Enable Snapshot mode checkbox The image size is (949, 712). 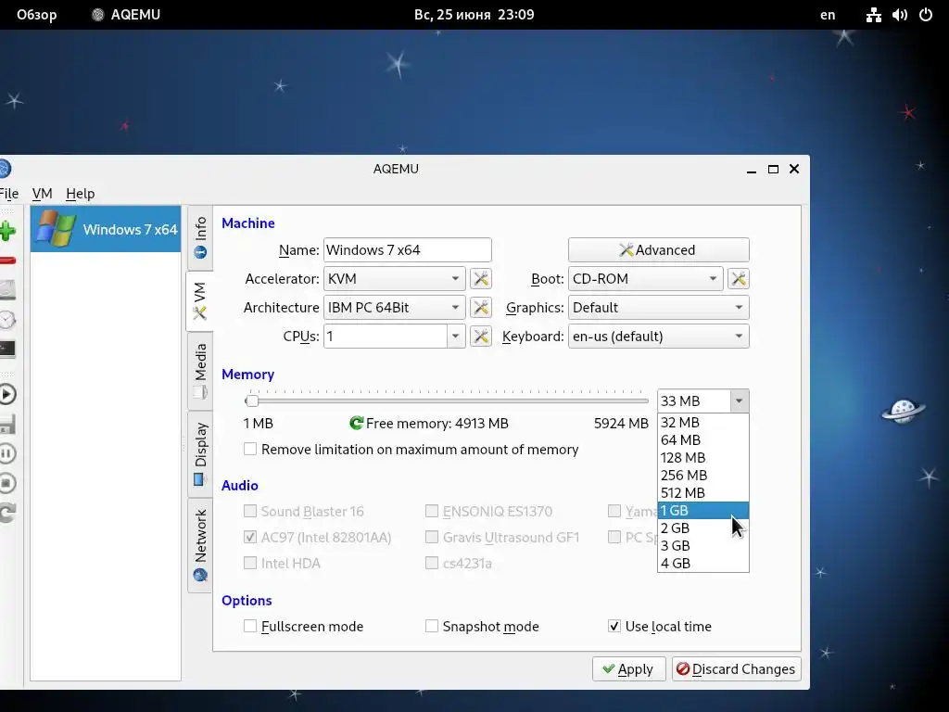(432, 626)
